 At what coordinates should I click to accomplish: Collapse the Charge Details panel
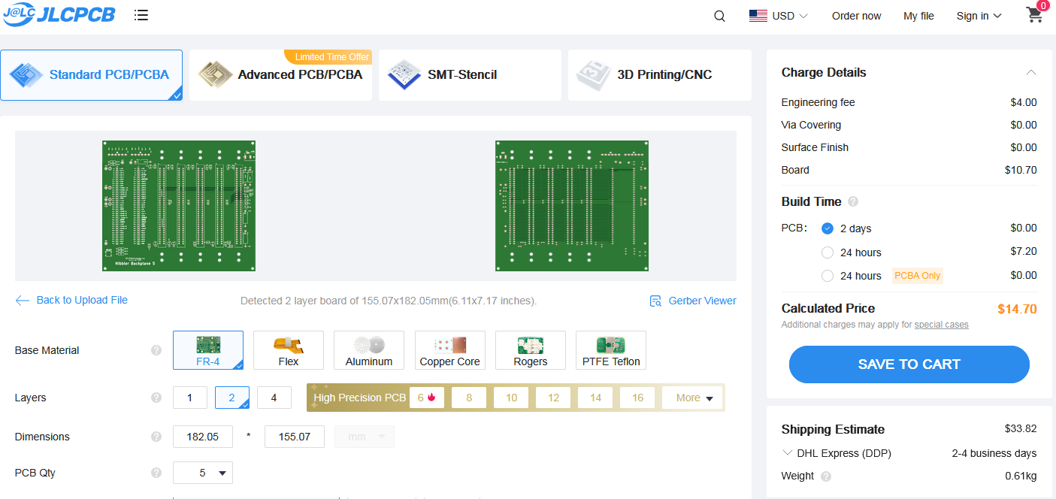[1030, 73]
